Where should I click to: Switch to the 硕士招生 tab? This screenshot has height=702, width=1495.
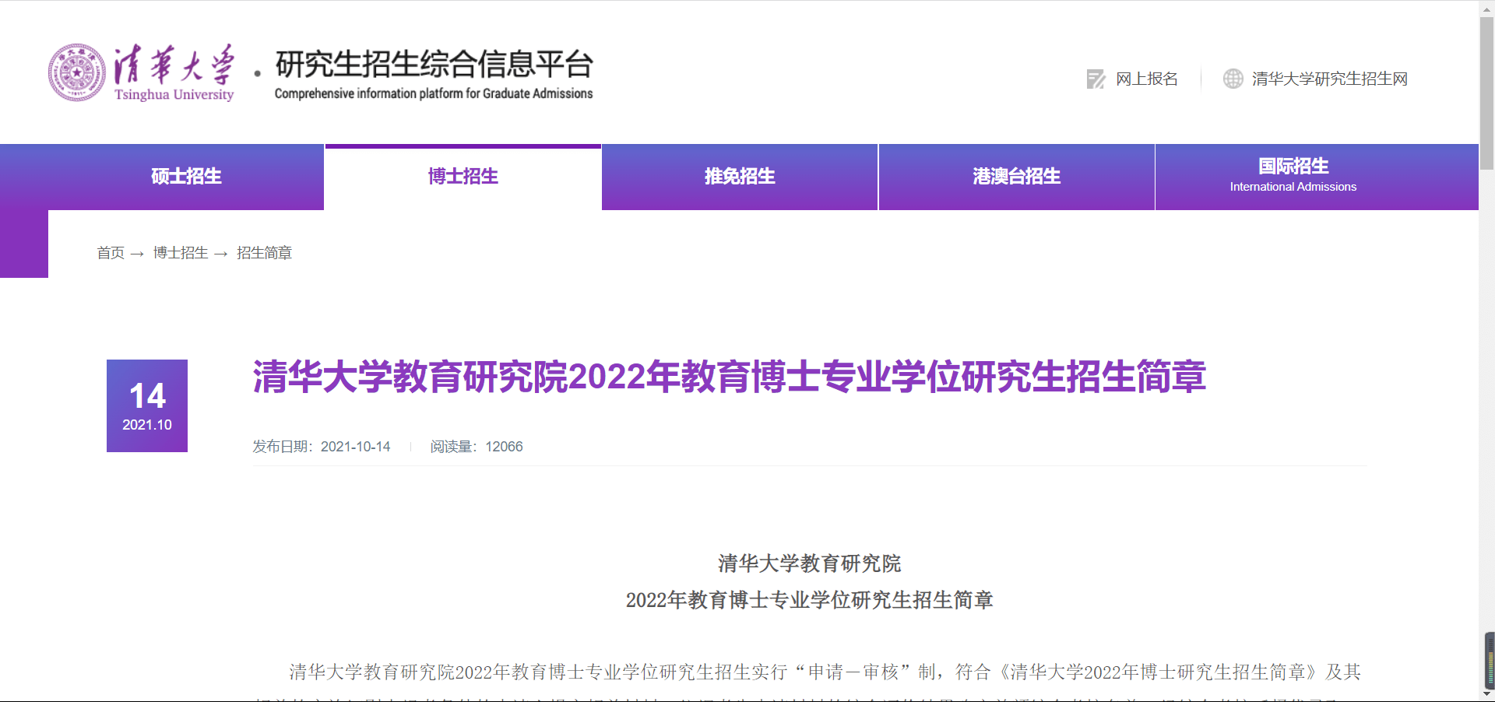click(x=185, y=177)
